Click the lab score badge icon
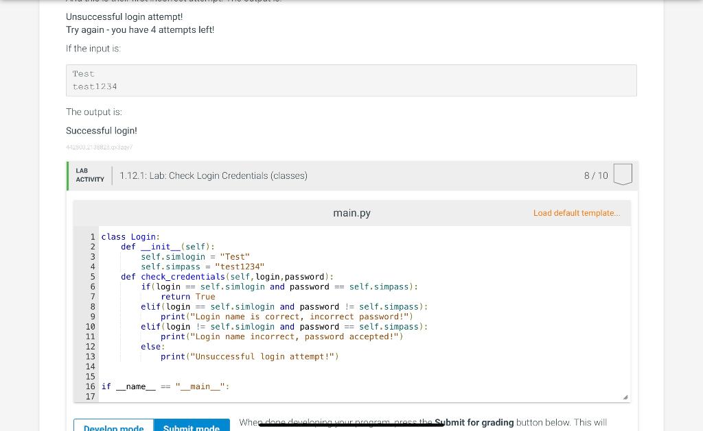703x431 pixels. [623, 175]
